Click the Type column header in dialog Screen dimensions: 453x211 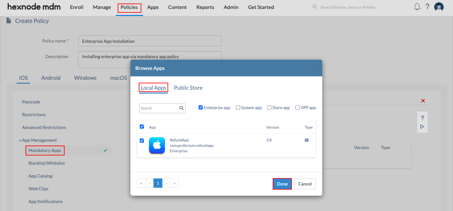point(309,127)
